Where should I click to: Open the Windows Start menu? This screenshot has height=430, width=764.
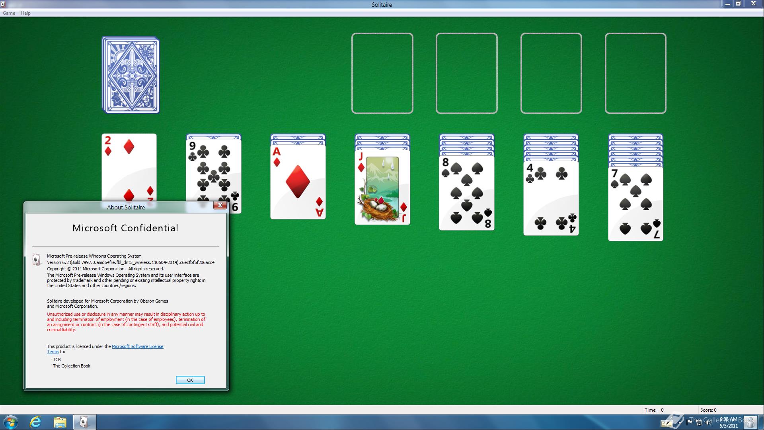pos(11,422)
